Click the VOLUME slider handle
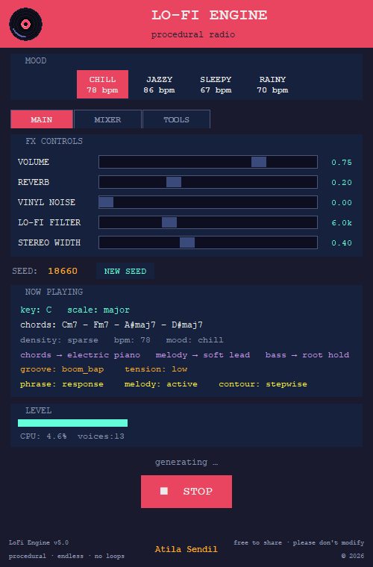 tap(259, 162)
